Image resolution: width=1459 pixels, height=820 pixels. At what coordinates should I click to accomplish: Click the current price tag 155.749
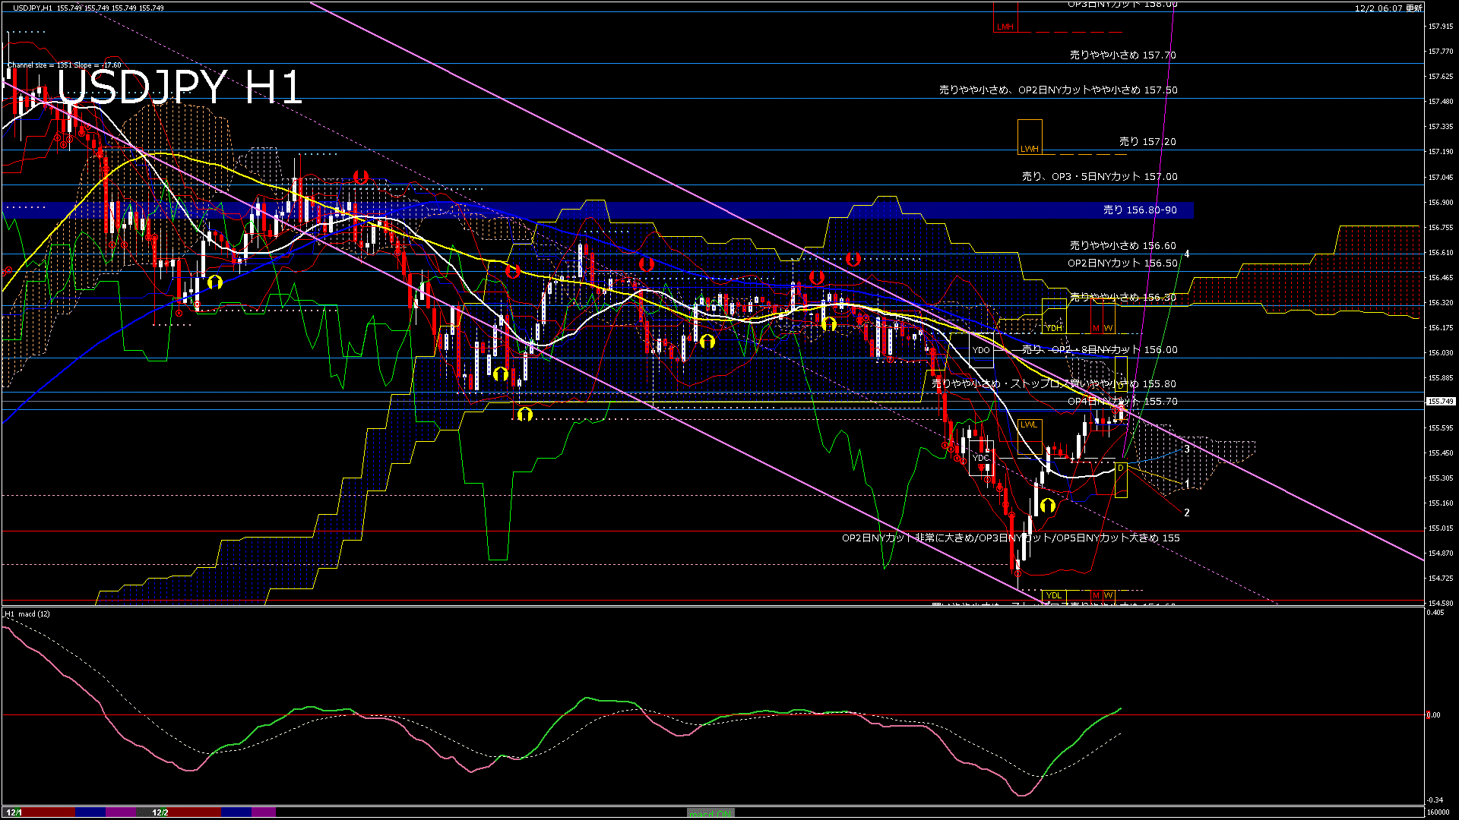pyautogui.click(x=1440, y=401)
